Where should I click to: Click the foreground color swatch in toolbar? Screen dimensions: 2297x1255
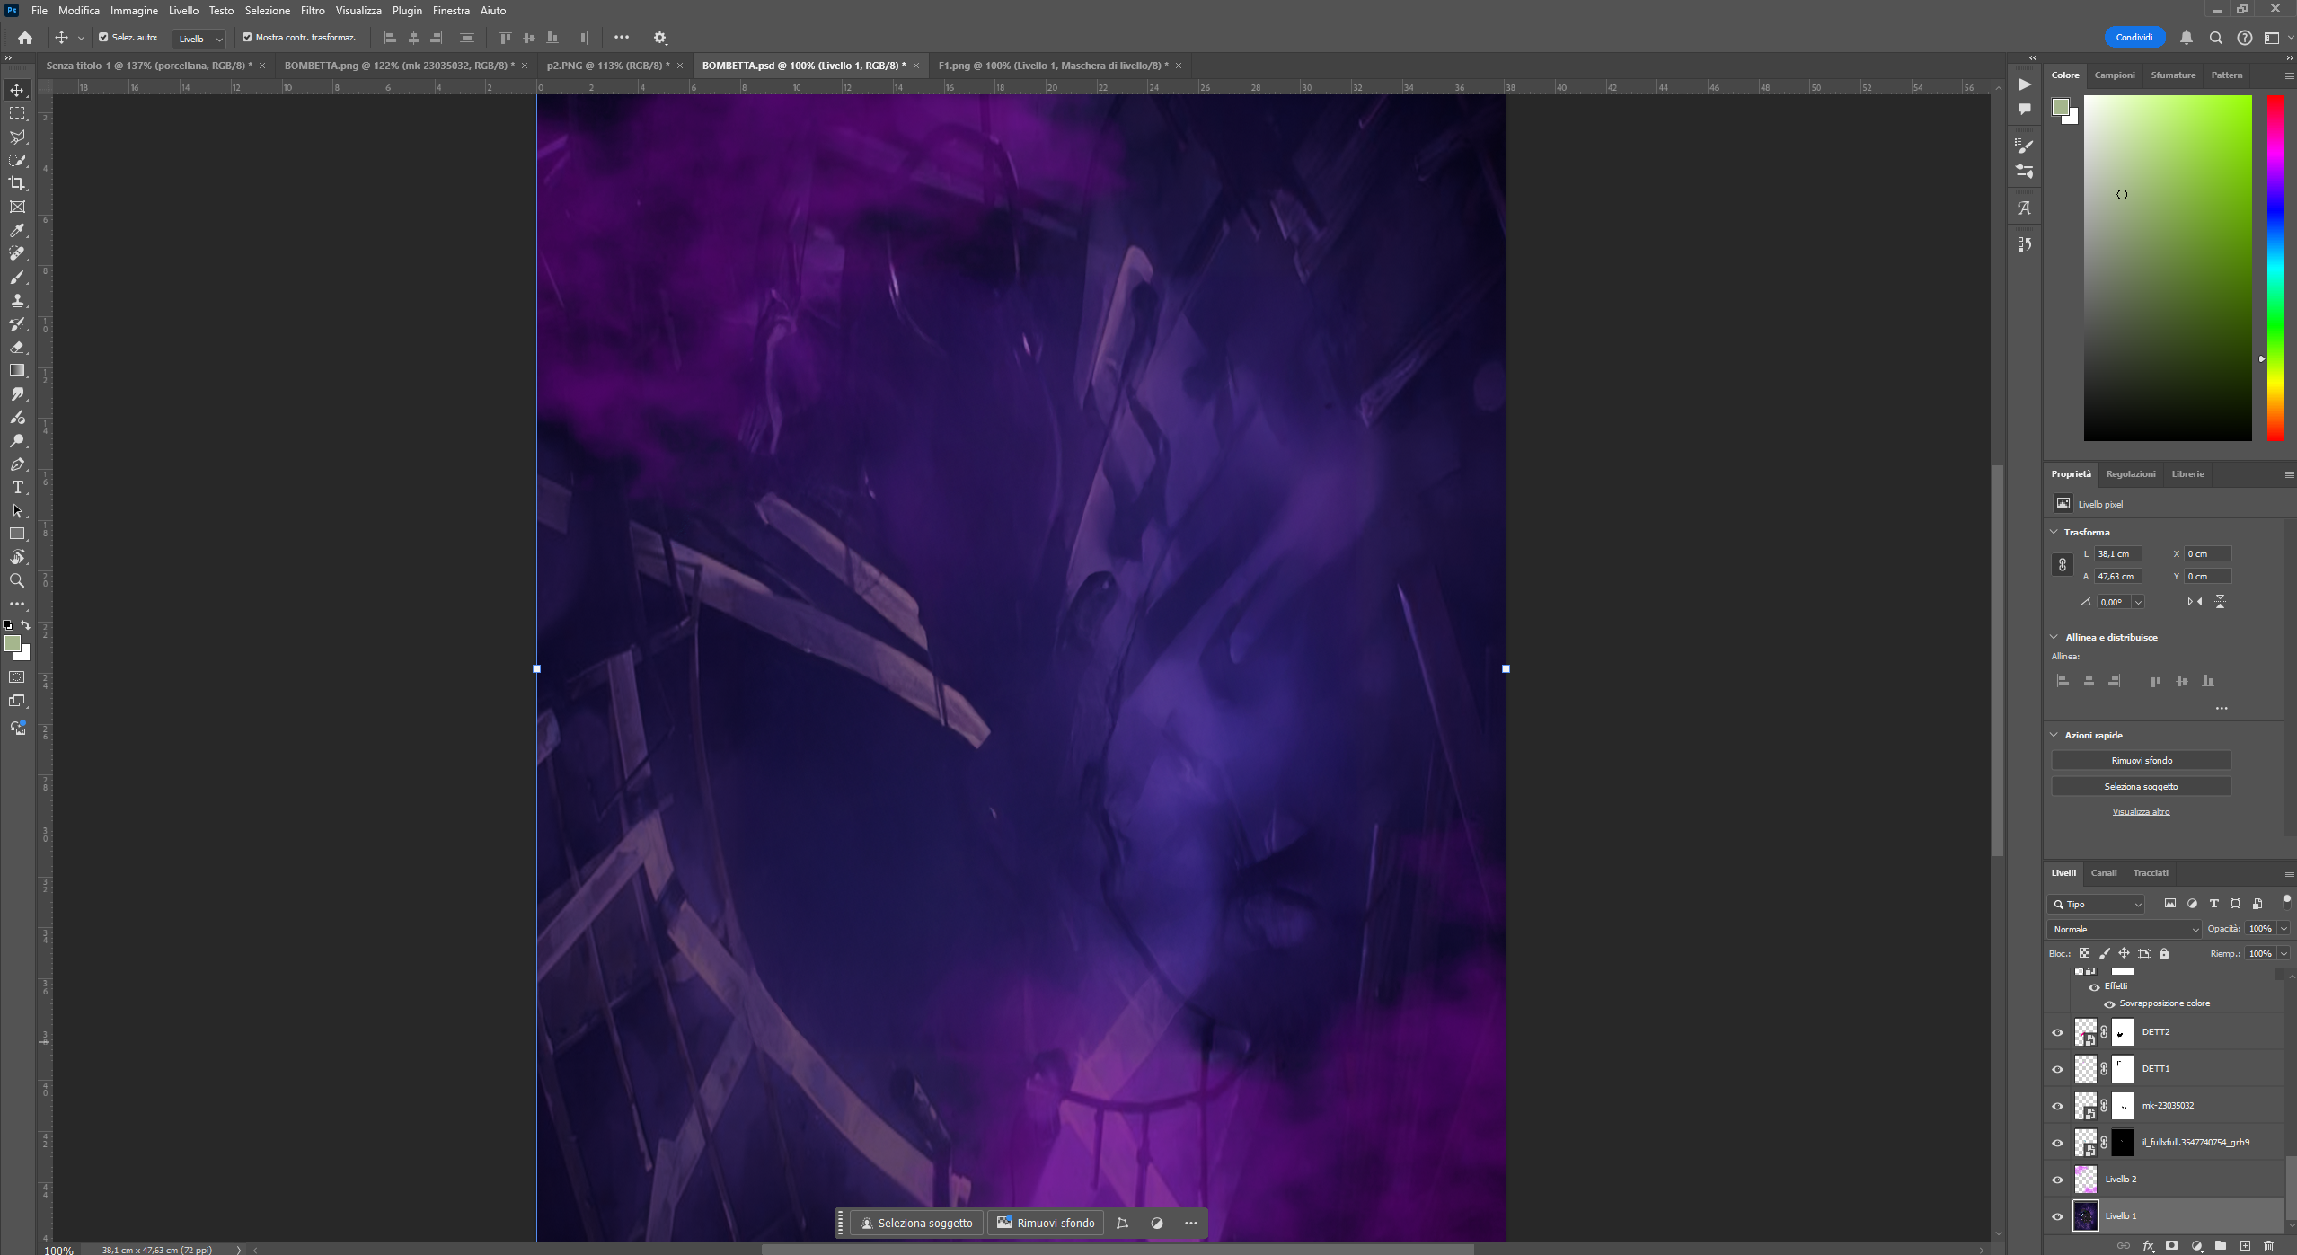(13, 643)
